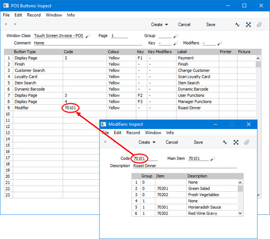Screen dimensions: 270x239
Task: Select the Code cell 70101 in row 9
Action: pyautogui.click(x=85, y=108)
